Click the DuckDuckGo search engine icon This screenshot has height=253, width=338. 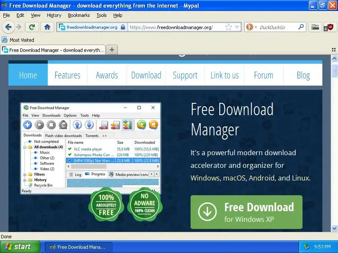249,27
